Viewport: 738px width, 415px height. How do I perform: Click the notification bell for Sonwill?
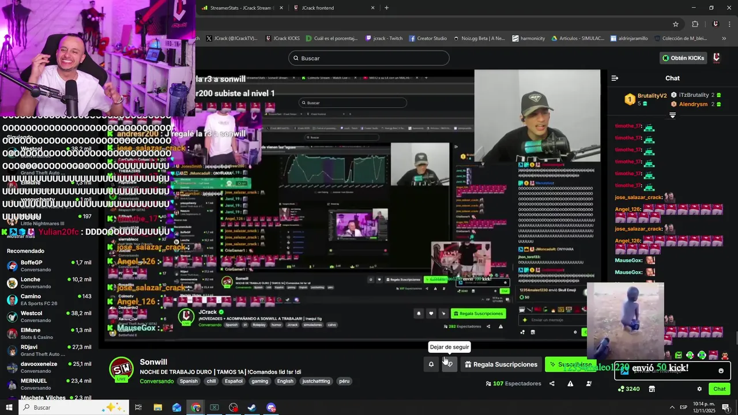[x=431, y=364]
